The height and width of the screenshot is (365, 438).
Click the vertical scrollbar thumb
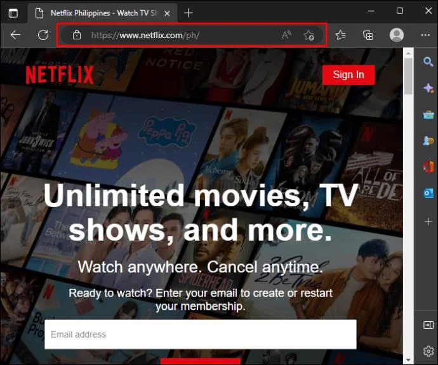click(408, 76)
